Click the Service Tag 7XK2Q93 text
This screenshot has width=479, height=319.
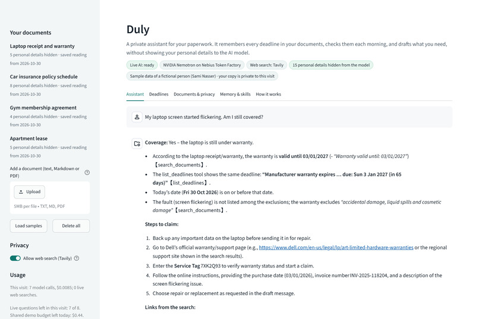(197, 266)
